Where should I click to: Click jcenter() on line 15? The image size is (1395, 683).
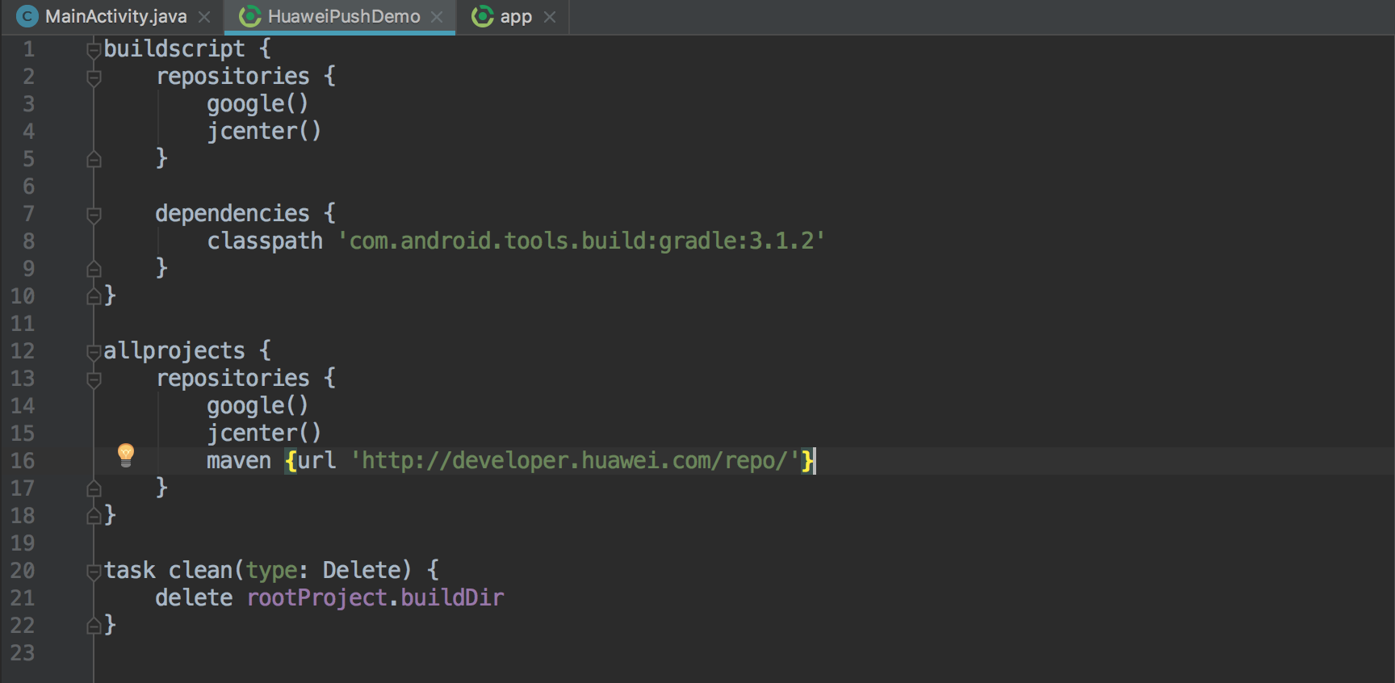264,433
